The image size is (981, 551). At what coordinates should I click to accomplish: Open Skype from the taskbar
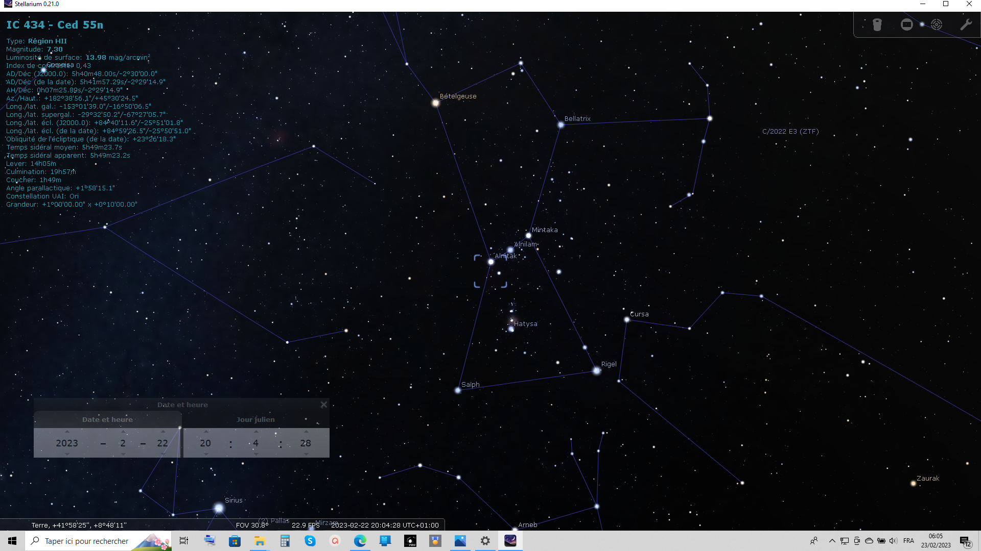point(310,541)
